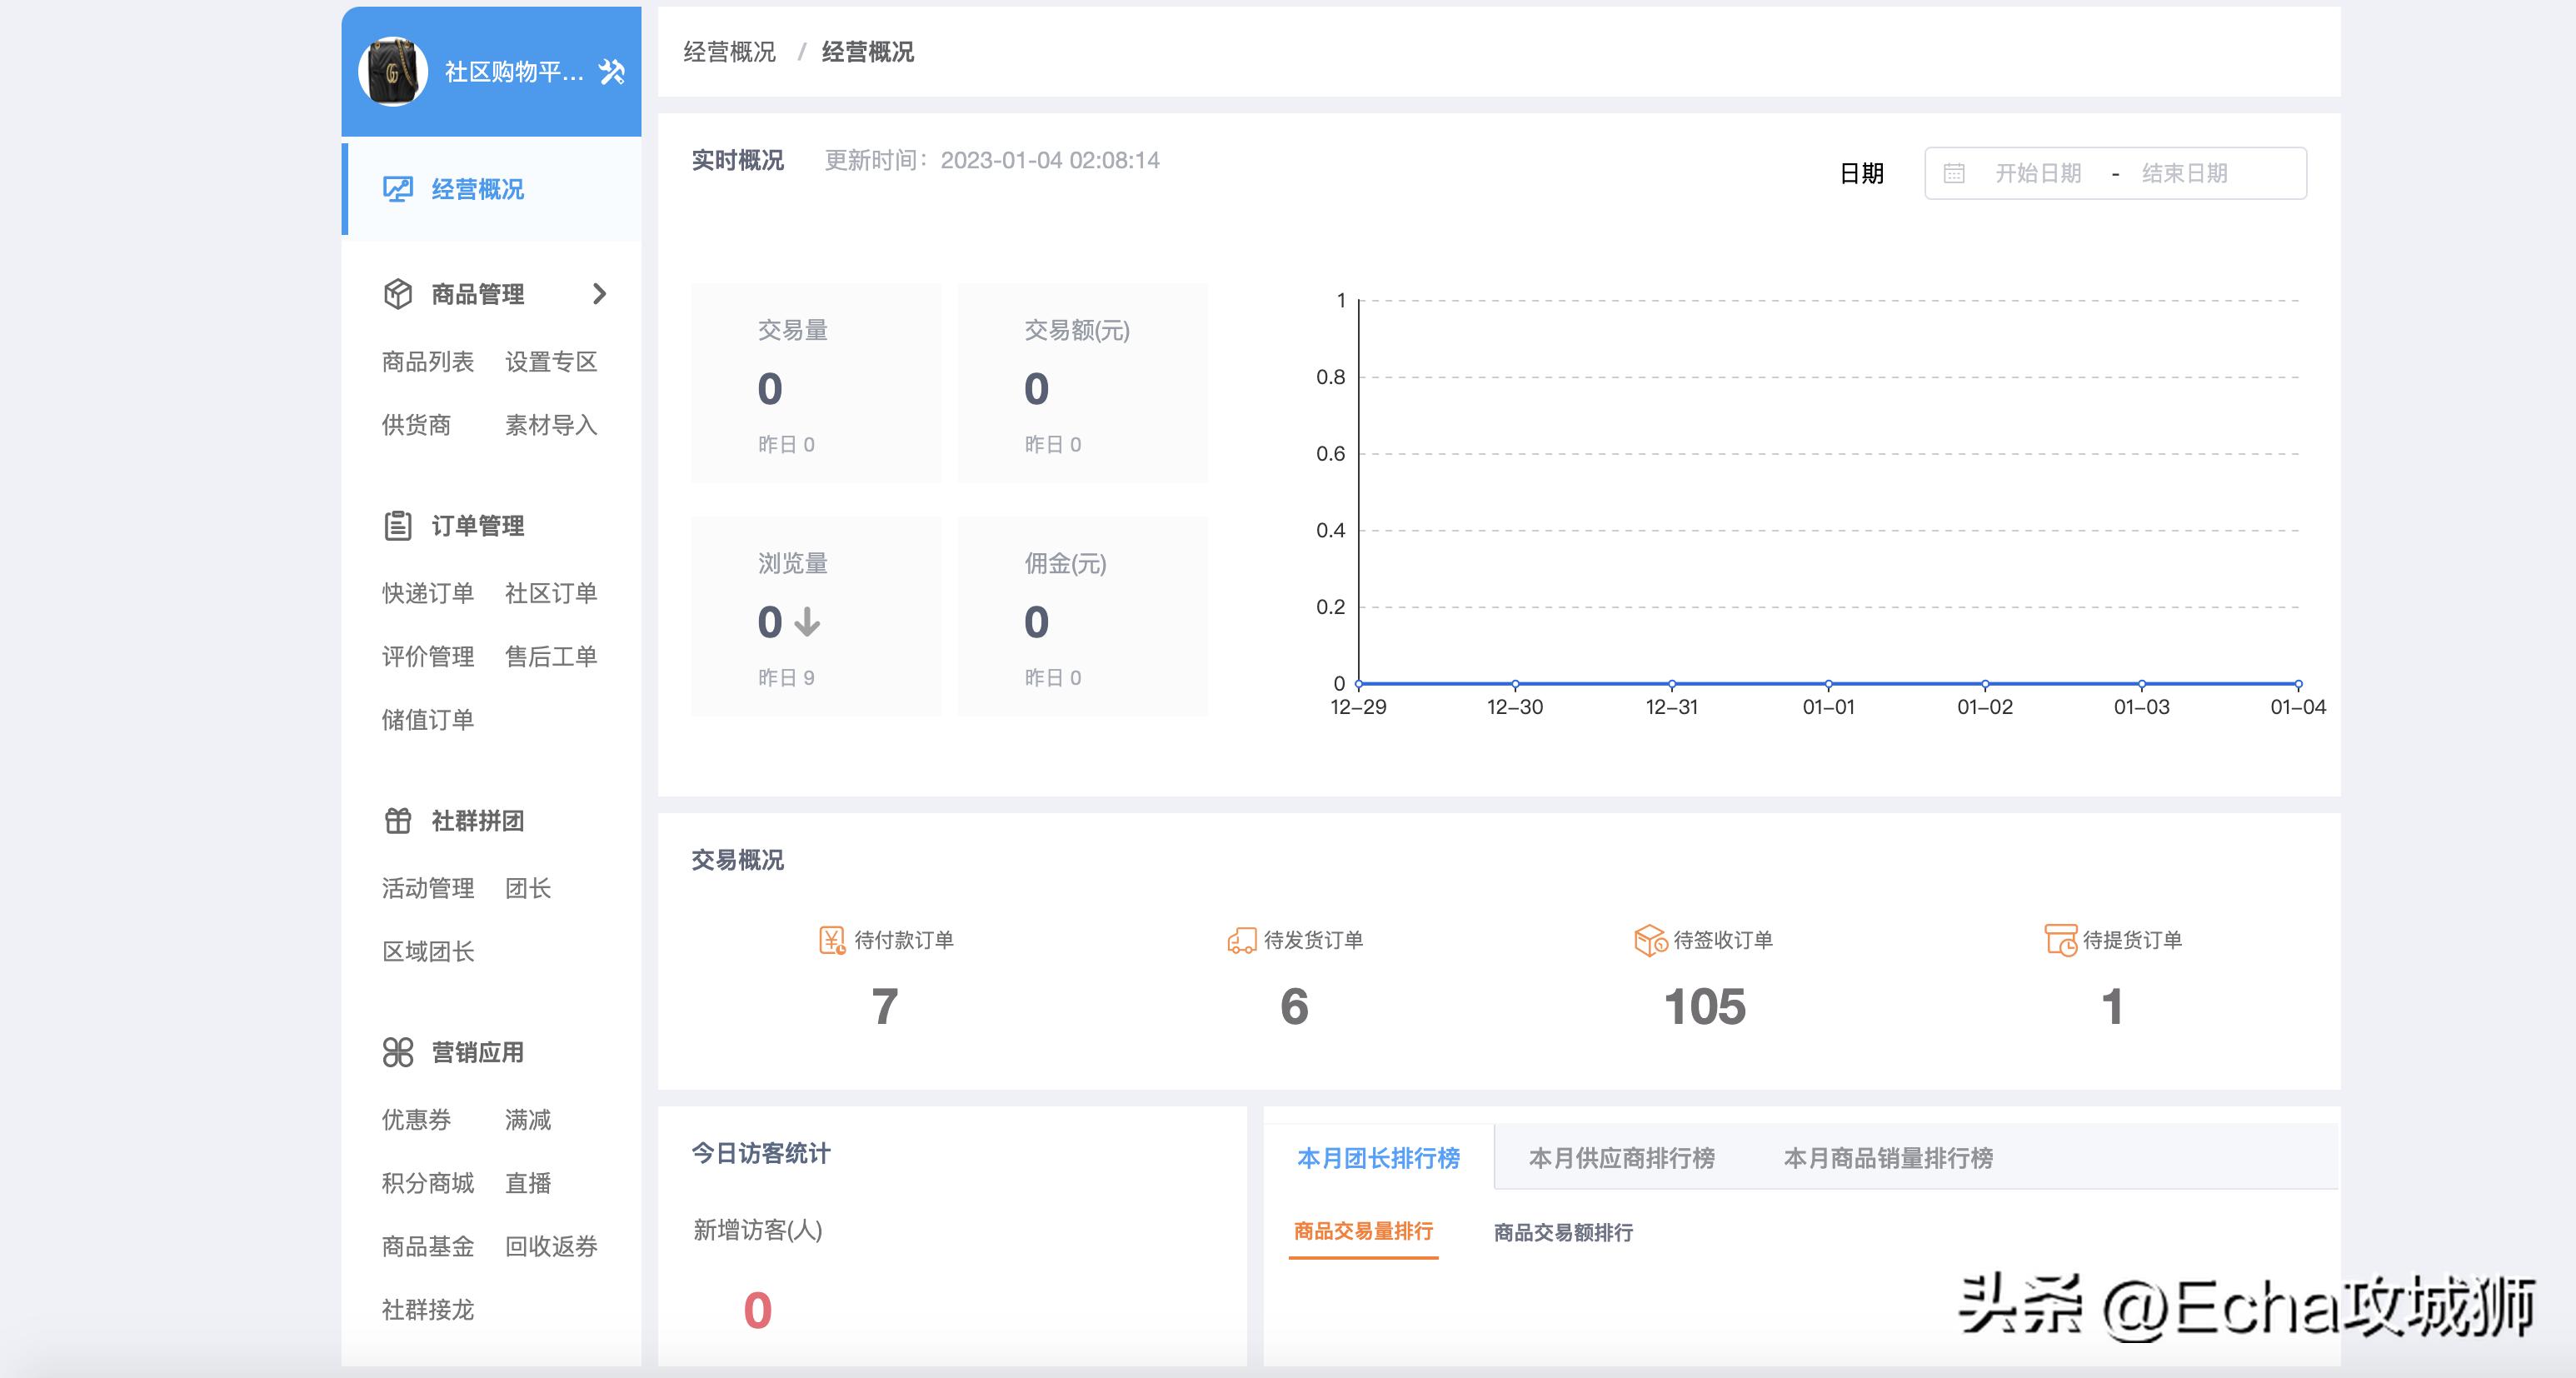Open 社群接龙 in the sidebar
Viewport: 2576px width, 1378px height.
[427, 1310]
